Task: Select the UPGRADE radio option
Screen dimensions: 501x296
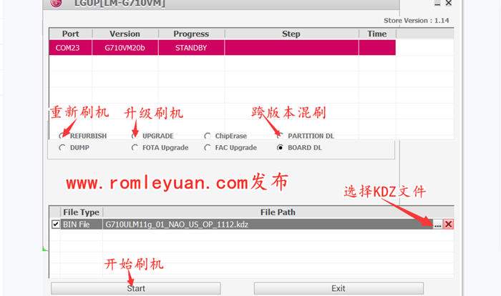Action: [135, 136]
